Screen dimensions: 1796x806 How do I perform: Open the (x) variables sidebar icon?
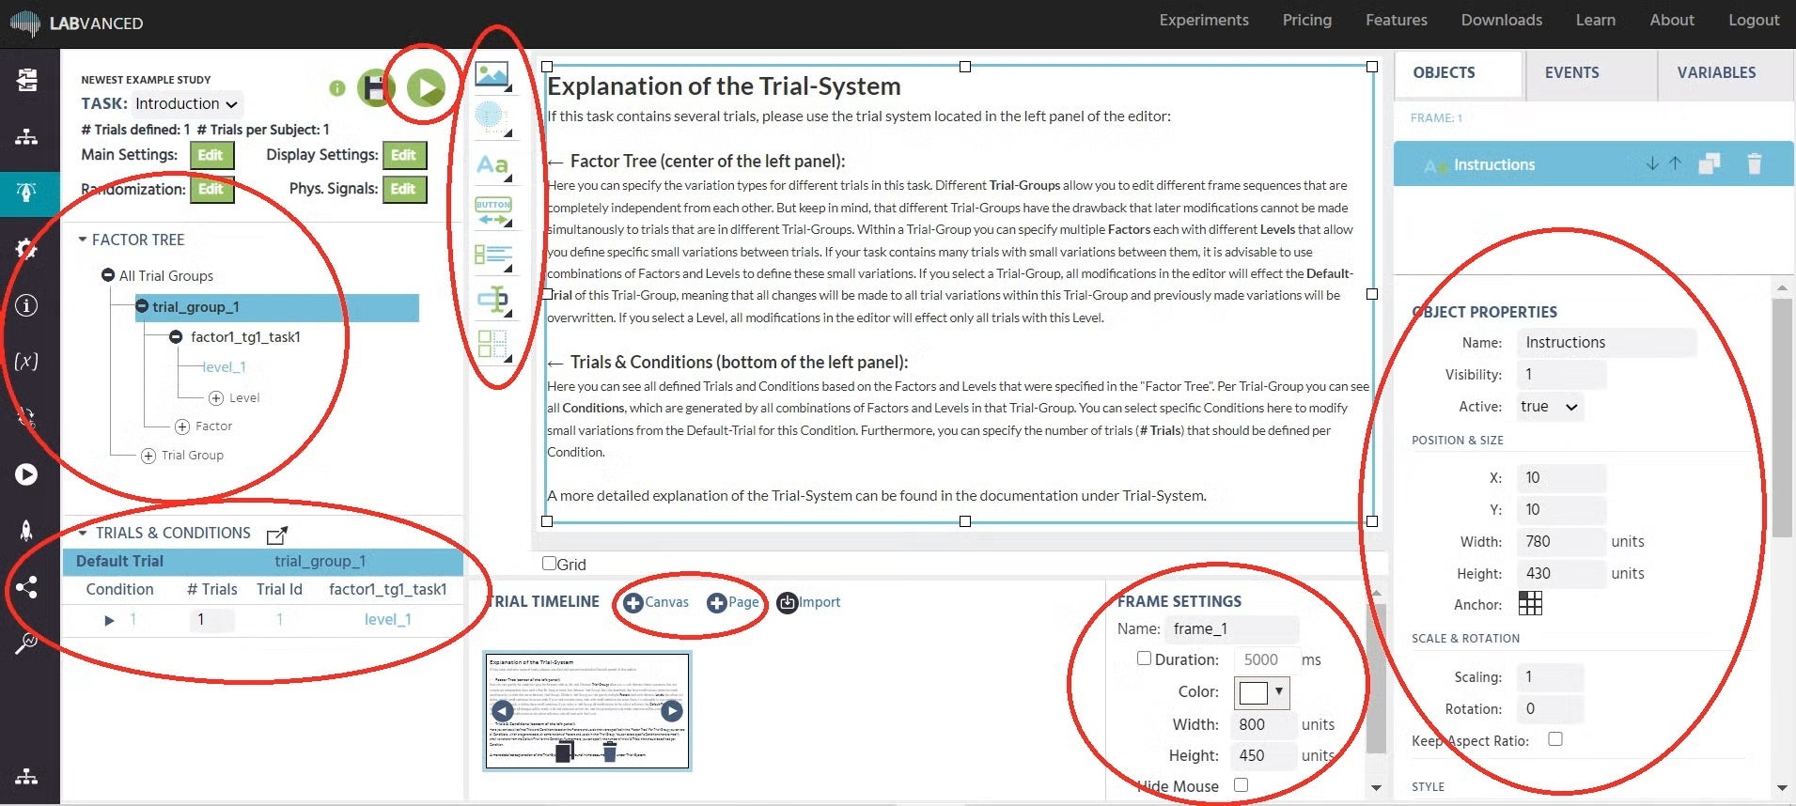(x=26, y=361)
